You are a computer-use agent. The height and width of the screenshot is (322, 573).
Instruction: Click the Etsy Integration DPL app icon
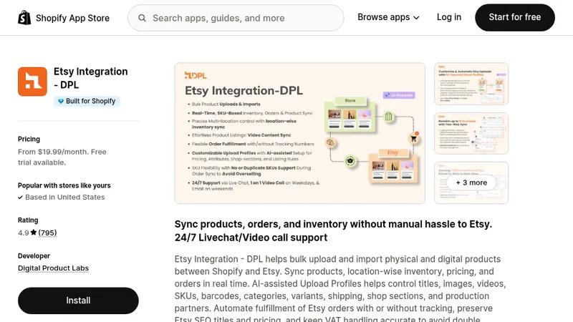[x=32, y=82]
